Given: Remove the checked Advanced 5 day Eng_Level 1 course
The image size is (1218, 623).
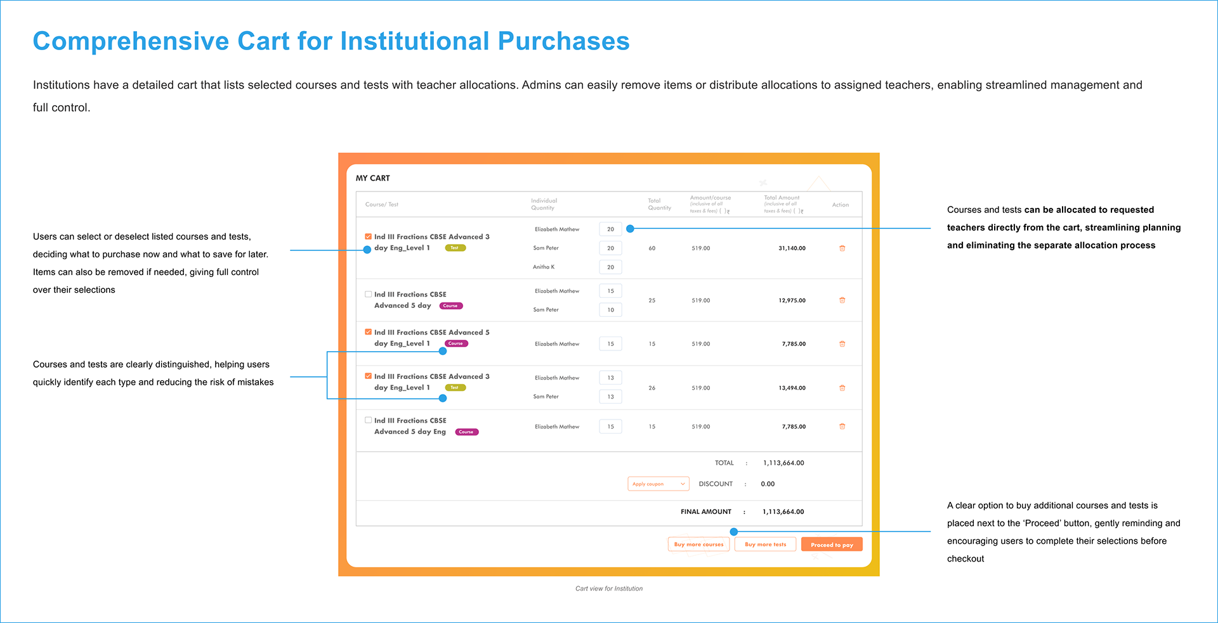Looking at the screenshot, I should (842, 344).
